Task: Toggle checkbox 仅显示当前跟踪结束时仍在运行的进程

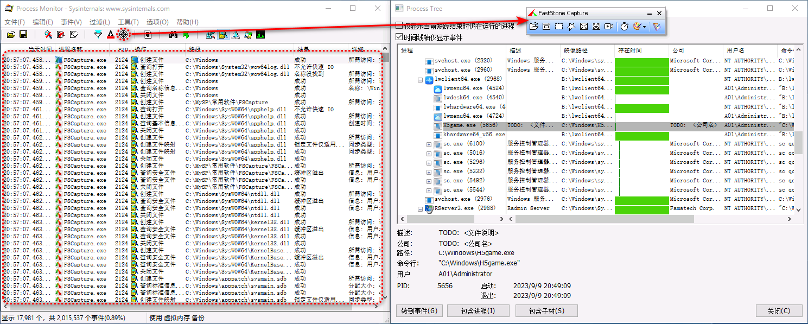Action: coord(399,26)
